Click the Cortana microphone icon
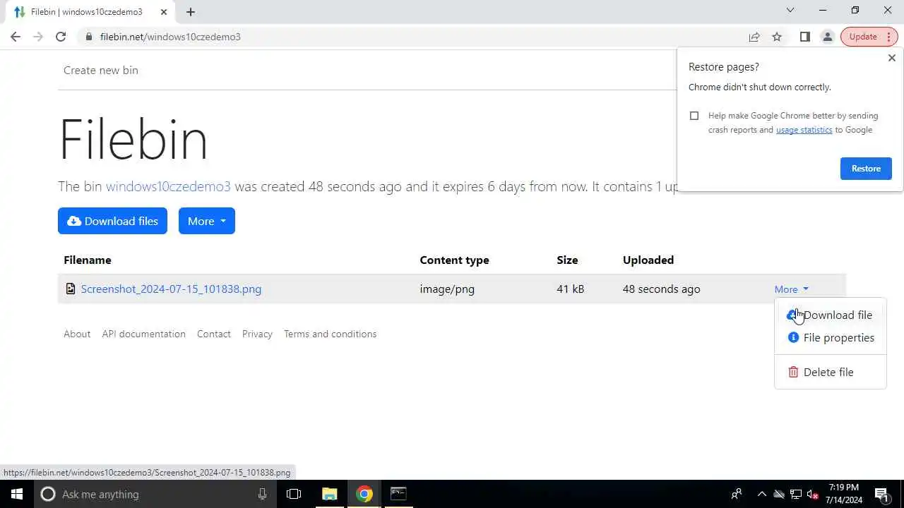 tap(262, 494)
